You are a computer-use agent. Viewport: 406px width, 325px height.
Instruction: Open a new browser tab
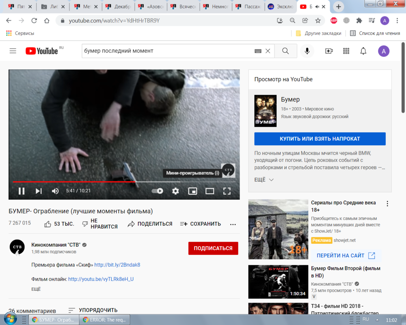click(339, 7)
